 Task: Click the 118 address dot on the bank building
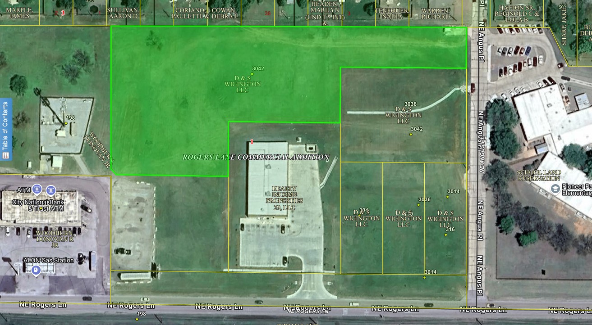point(41,208)
